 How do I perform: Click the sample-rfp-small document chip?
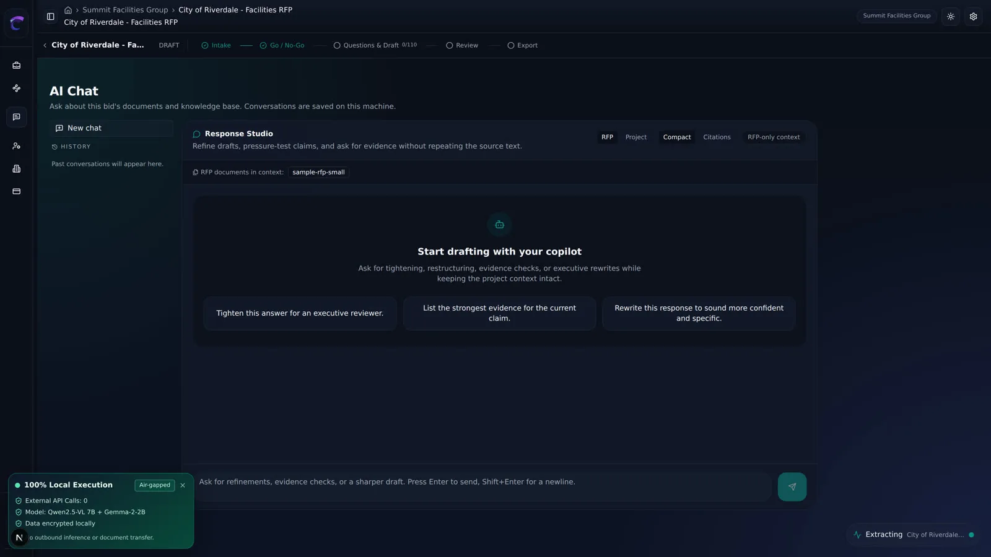[x=318, y=173]
